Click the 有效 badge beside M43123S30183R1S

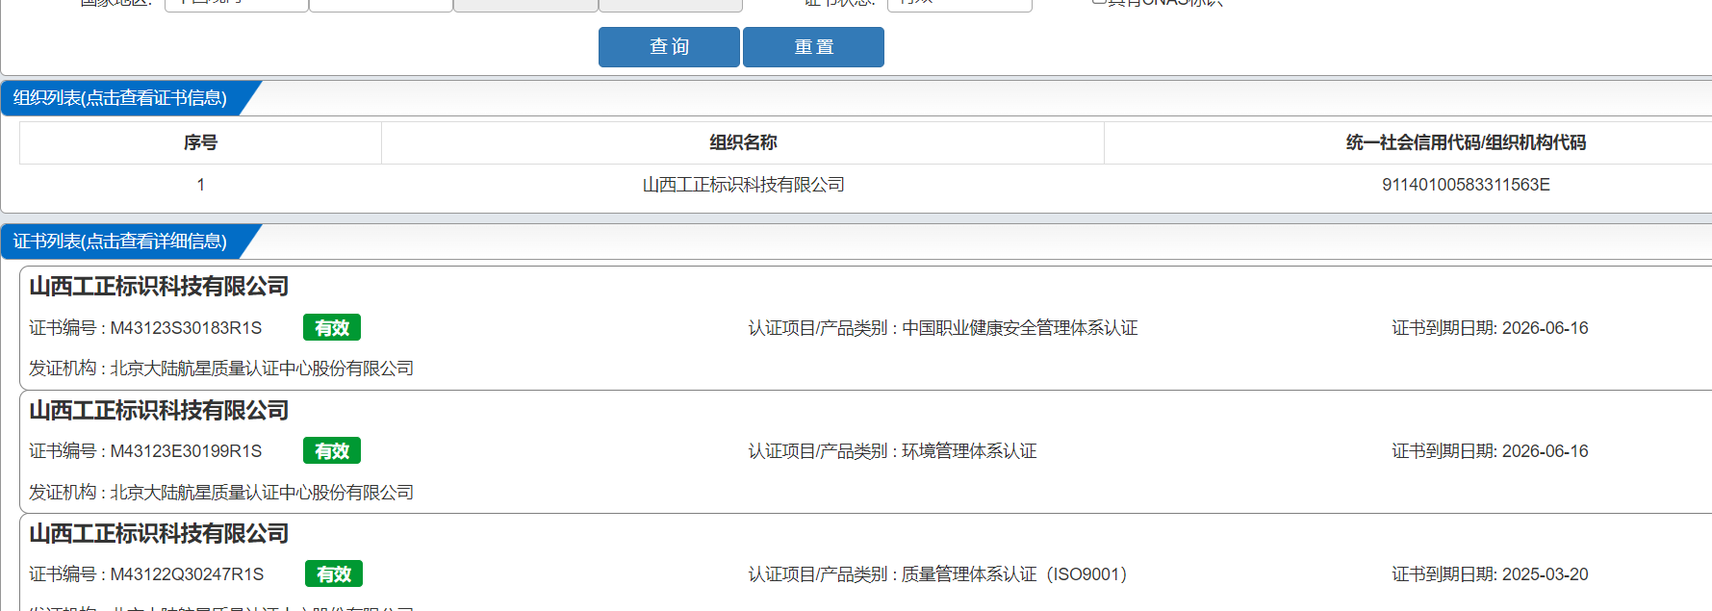(332, 328)
